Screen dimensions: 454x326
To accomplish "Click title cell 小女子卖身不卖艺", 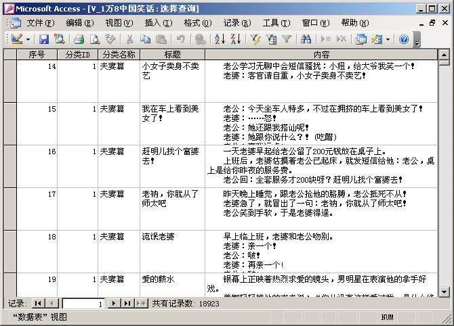I will coord(172,81).
